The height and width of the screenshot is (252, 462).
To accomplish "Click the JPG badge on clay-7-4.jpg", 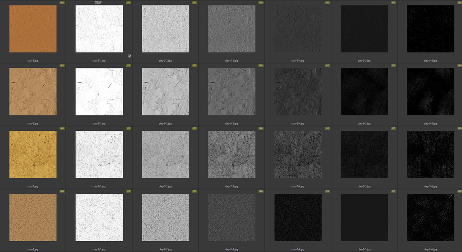I will coord(327,129).
